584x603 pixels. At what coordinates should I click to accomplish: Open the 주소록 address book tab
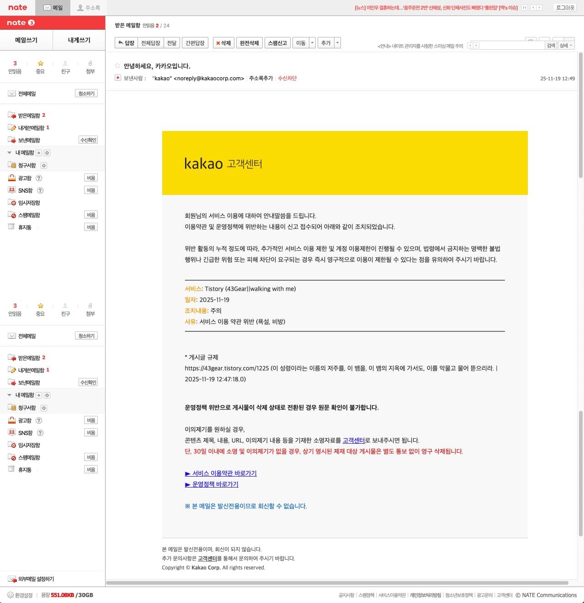88,8
